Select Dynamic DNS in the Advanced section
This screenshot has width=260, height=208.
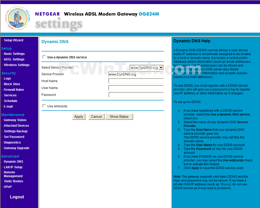coord(13,162)
